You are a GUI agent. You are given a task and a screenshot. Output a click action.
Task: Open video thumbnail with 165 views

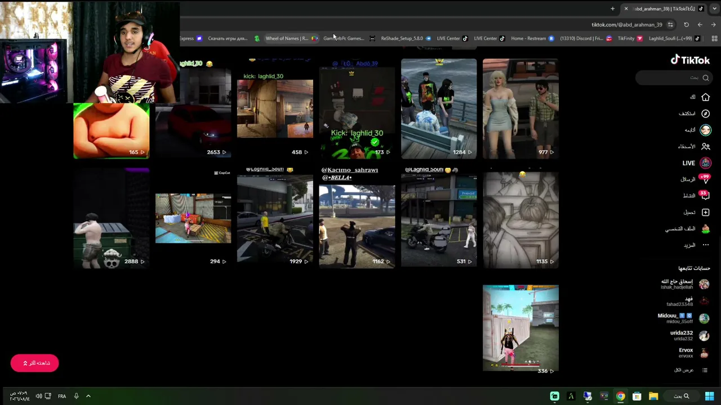pos(112,130)
